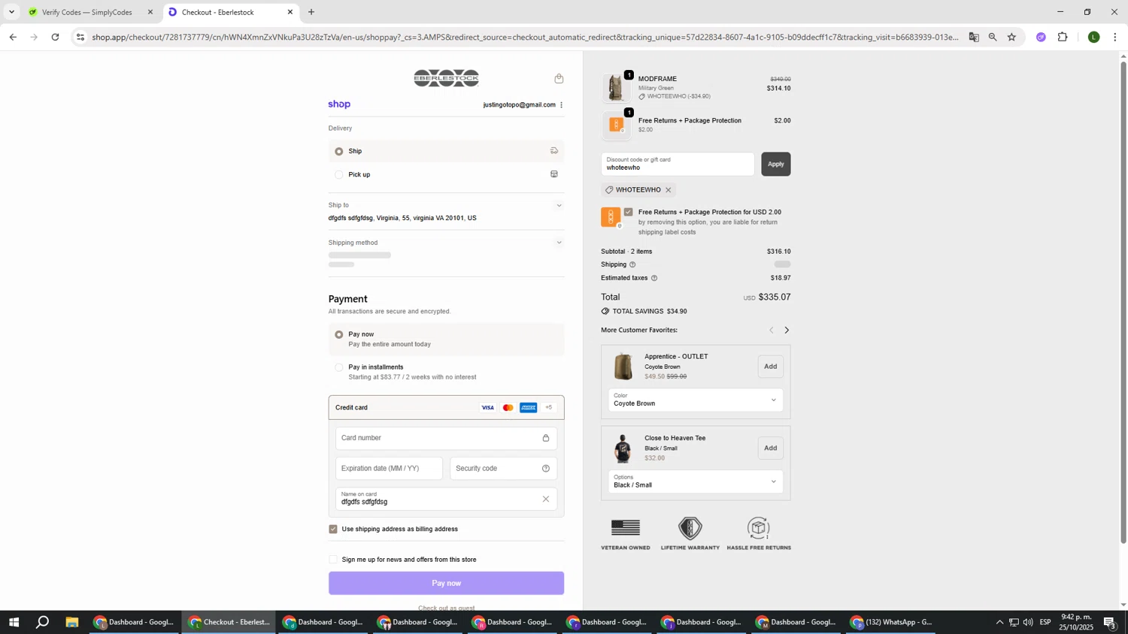Open tab search dropdown arrow
The height and width of the screenshot is (634, 1128).
point(11,12)
